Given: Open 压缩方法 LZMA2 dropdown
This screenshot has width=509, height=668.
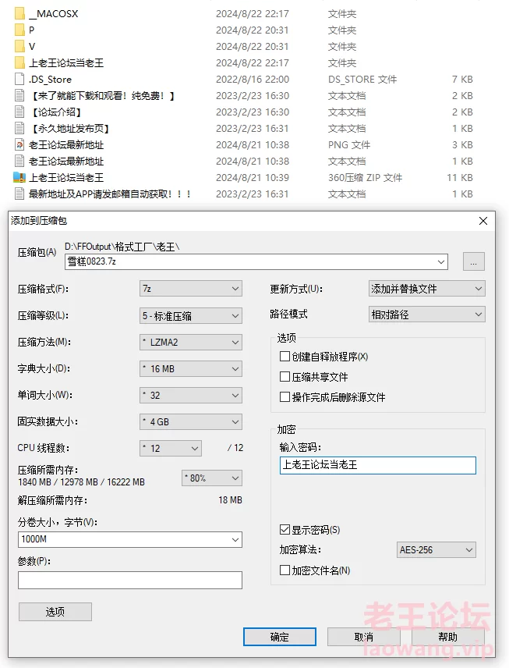Looking at the screenshot, I should pos(191,342).
